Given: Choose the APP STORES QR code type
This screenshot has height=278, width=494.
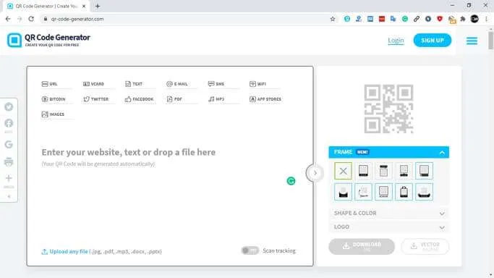Looking at the screenshot, I should click(265, 99).
